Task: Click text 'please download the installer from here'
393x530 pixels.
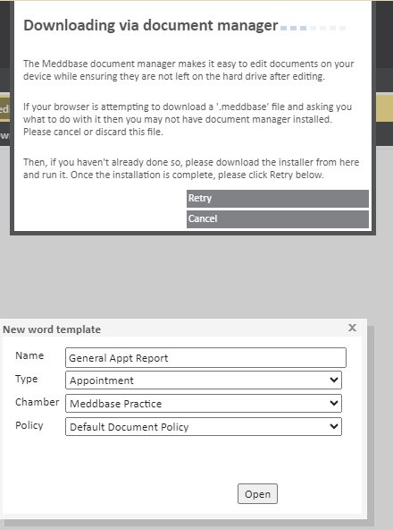Action: pyautogui.click(x=272, y=162)
